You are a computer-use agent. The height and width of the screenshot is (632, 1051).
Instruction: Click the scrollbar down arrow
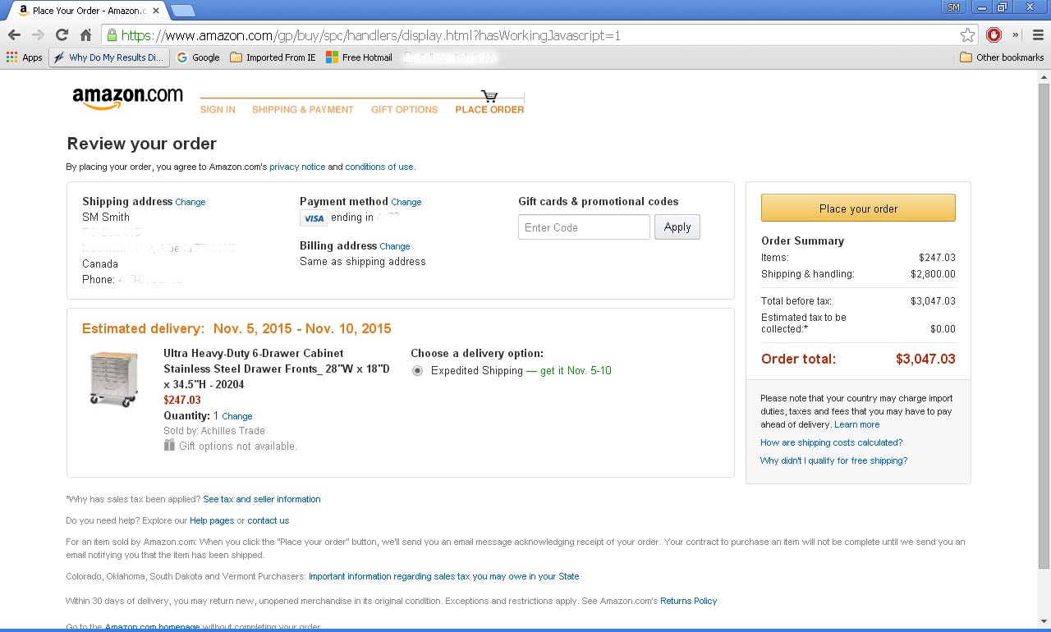pyautogui.click(x=1044, y=621)
